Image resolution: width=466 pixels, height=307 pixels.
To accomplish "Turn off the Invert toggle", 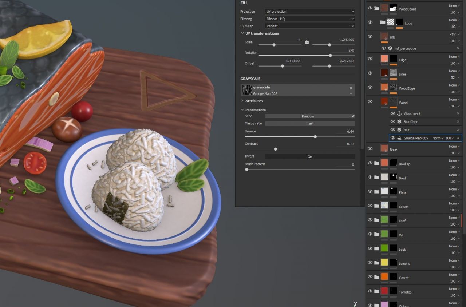I will (310, 156).
